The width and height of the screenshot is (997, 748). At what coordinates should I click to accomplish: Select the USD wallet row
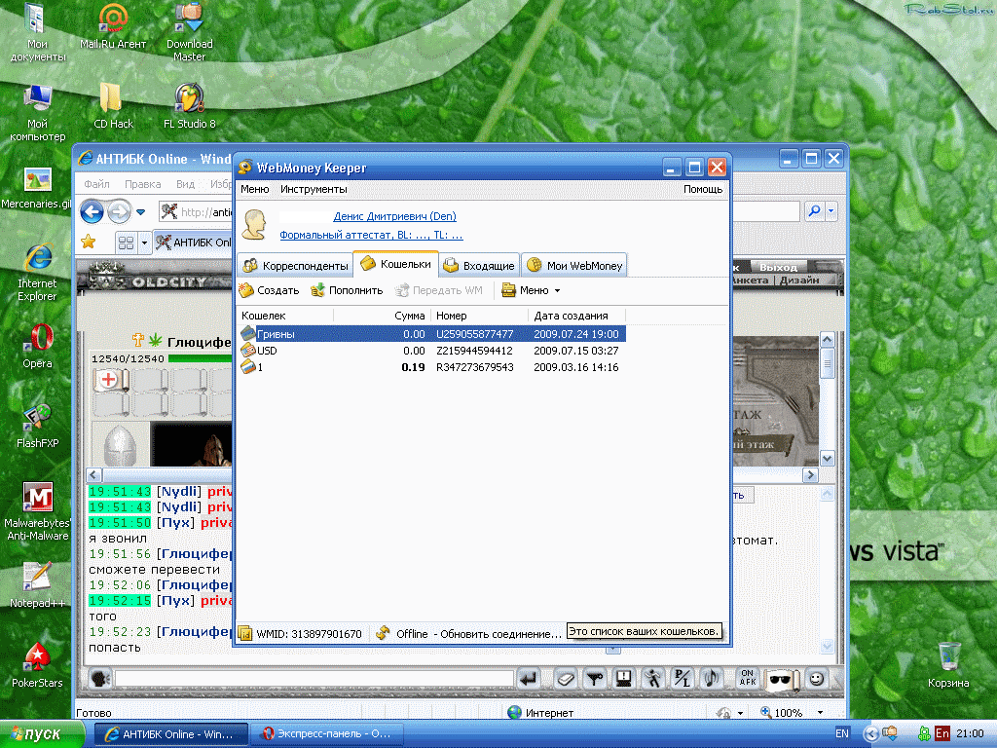click(432, 351)
